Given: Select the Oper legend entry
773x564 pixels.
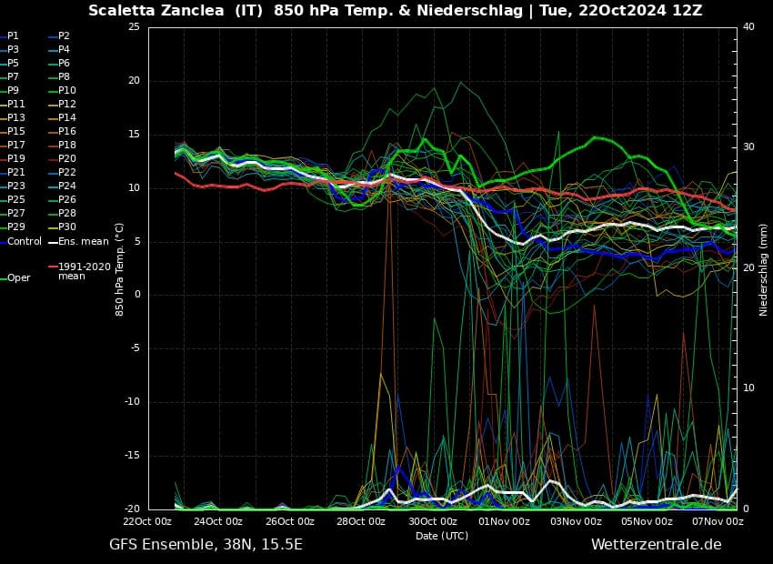Looking at the screenshot, I should coord(19,278).
